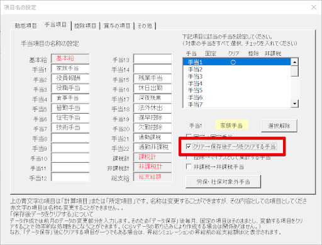Enable the 非課税→非課税手当 checkbox

click(189, 166)
